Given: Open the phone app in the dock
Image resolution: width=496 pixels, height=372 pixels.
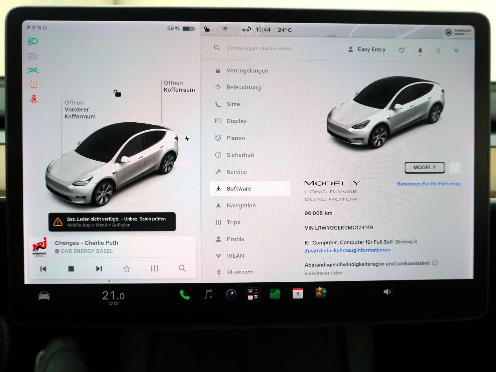Looking at the screenshot, I should tap(185, 295).
